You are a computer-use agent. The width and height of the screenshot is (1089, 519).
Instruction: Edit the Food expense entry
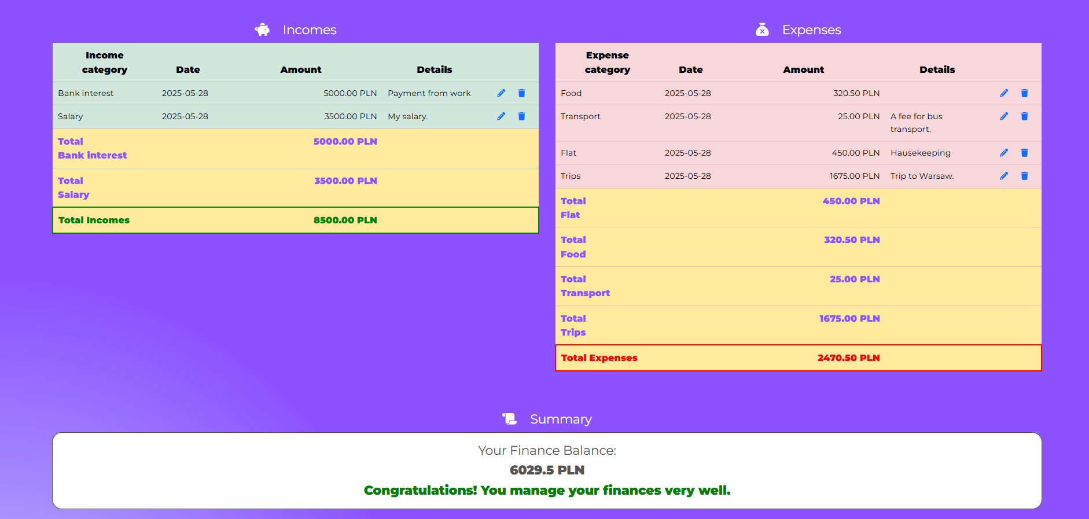(x=1004, y=93)
